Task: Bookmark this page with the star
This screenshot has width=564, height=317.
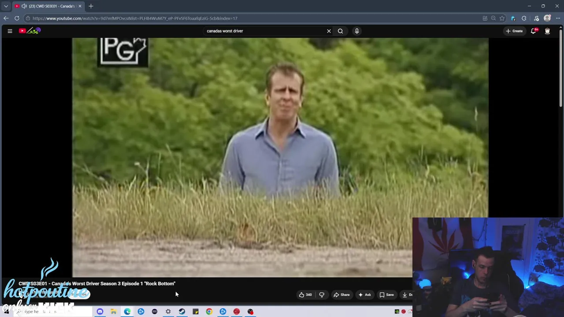Action: [x=502, y=18]
